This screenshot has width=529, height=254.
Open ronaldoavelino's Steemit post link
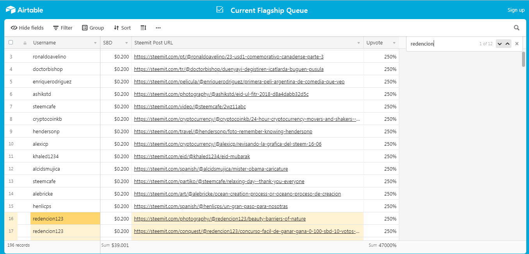point(229,57)
